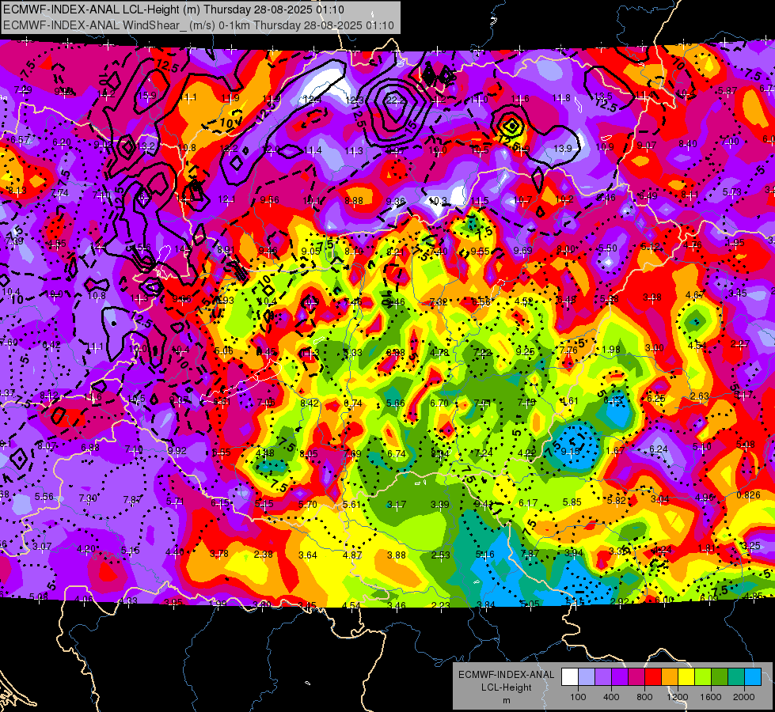The height and width of the screenshot is (712, 775).
Task: Click the 9.56 grid value
Action: pyautogui.click(x=269, y=200)
